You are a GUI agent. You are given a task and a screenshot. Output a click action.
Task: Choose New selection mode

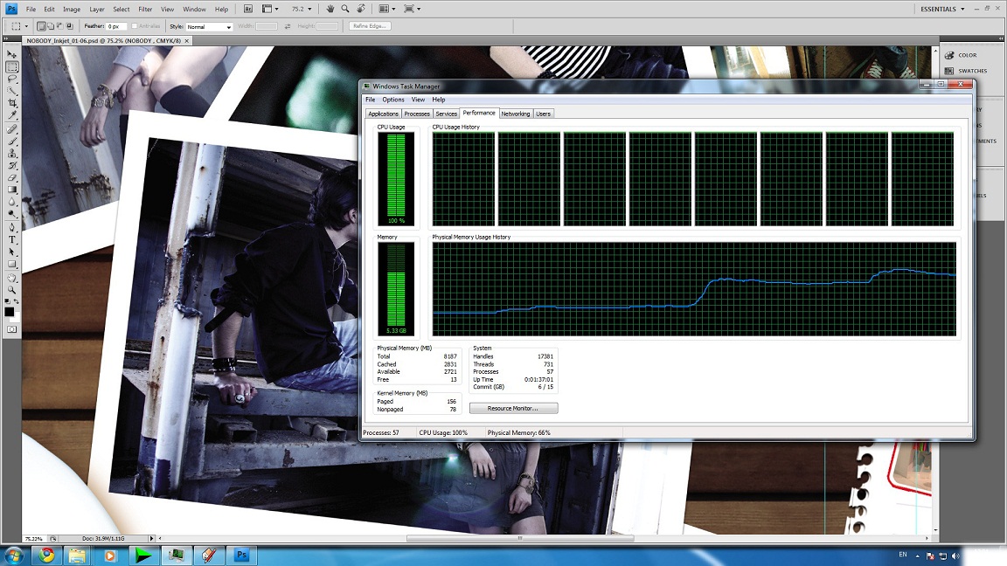[x=41, y=26]
